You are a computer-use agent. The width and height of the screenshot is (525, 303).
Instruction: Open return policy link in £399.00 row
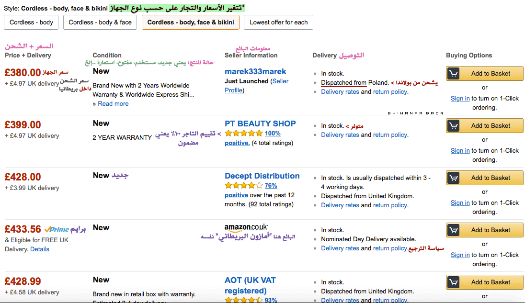pyautogui.click(x=390, y=135)
